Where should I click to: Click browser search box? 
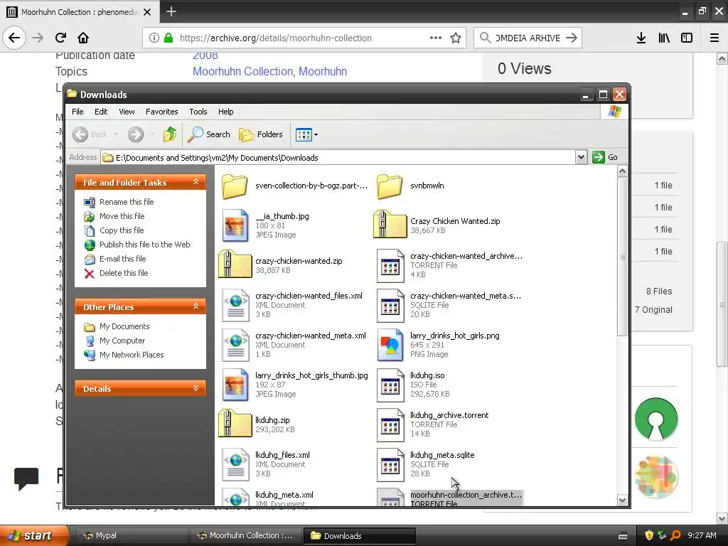(527, 38)
